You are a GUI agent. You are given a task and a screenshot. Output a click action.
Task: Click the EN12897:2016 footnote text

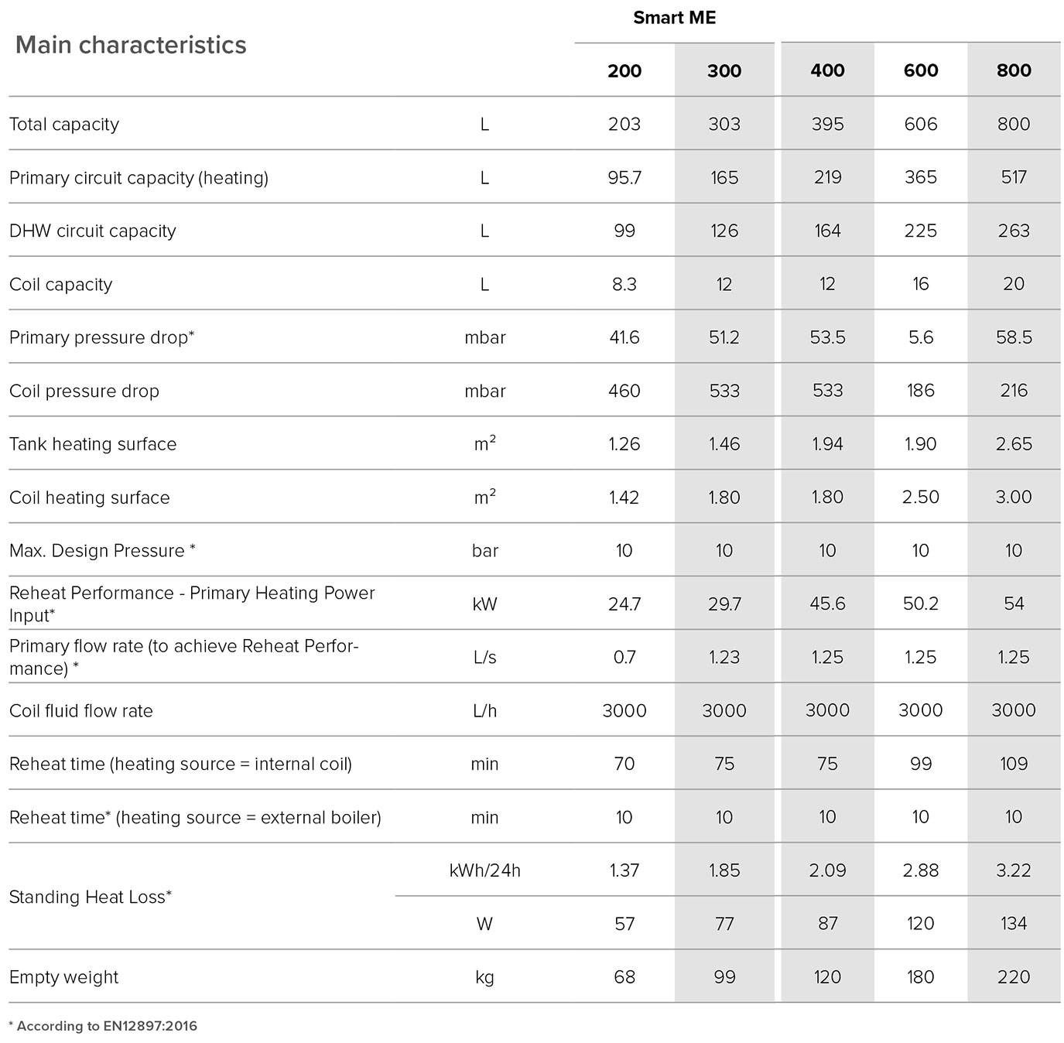[x=103, y=1027]
